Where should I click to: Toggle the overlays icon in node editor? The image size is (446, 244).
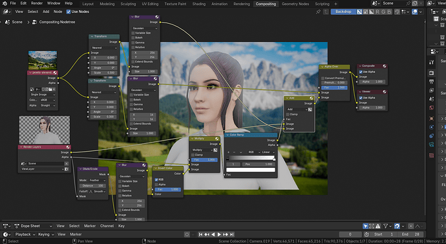click(x=415, y=12)
